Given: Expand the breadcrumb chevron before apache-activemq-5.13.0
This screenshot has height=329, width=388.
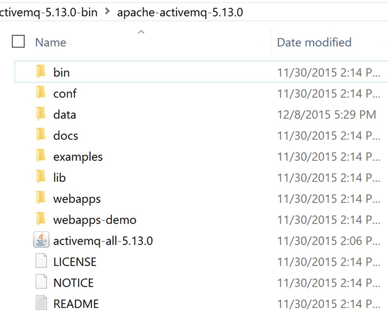Looking at the screenshot, I should pyautogui.click(x=107, y=12).
